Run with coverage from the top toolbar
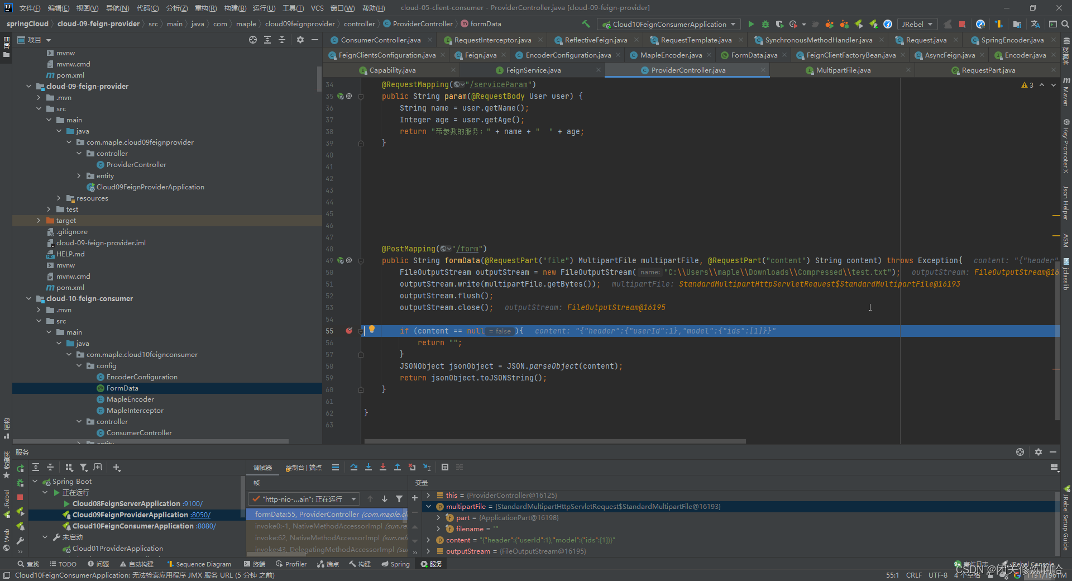Viewport: 1072px width, 581px height. [779, 24]
